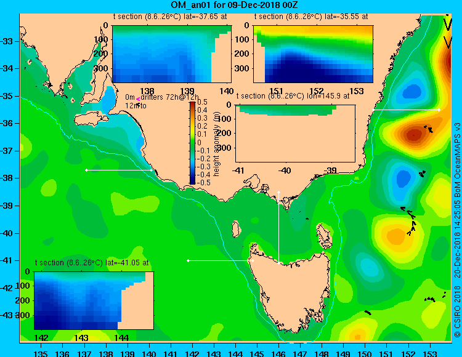Click the blue cold eddy near latitude -38

click(x=403, y=178)
